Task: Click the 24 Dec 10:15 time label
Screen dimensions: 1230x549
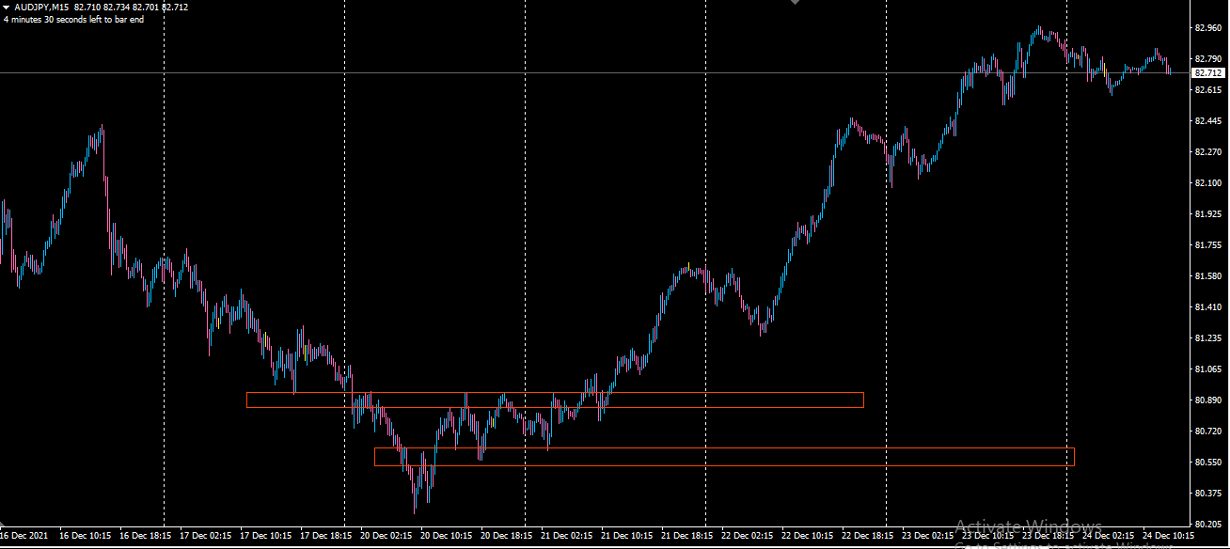Action: (x=1169, y=536)
